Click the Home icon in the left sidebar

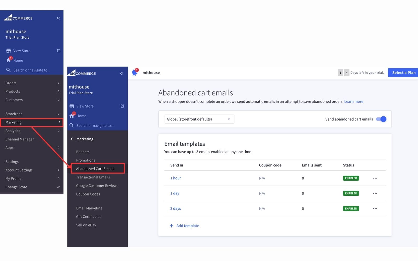click(9, 60)
